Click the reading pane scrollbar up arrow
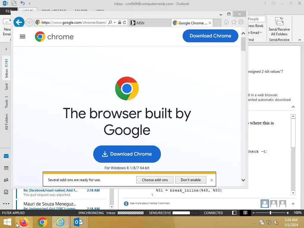Viewport: 304px width, 228px height. 293,116
